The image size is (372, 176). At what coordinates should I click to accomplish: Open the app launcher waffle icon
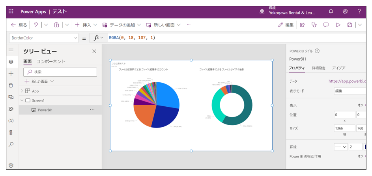(x=11, y=11)
